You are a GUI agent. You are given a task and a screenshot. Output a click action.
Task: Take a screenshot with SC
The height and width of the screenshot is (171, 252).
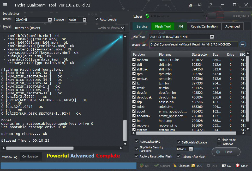(226, 166)
